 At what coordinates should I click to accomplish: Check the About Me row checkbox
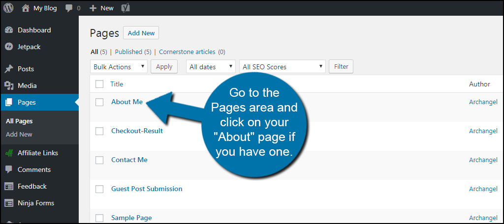[x=99, y=102]
